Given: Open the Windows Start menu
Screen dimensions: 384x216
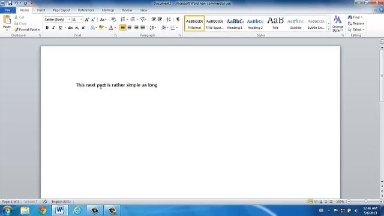Looking at the screenshot, I should pos(8,211).
